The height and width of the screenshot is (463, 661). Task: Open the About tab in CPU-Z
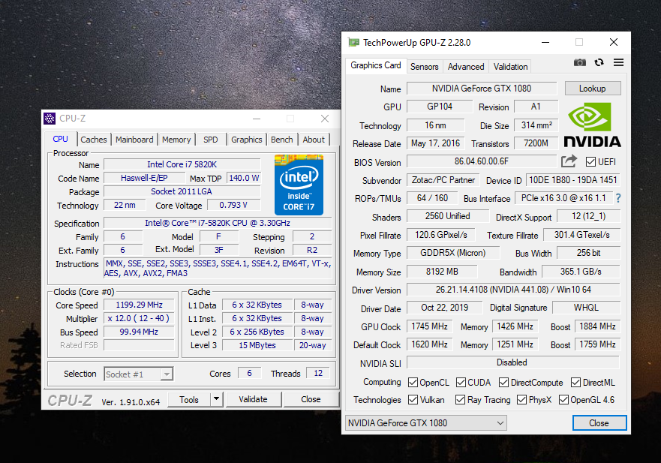click(x=314, y=140)
